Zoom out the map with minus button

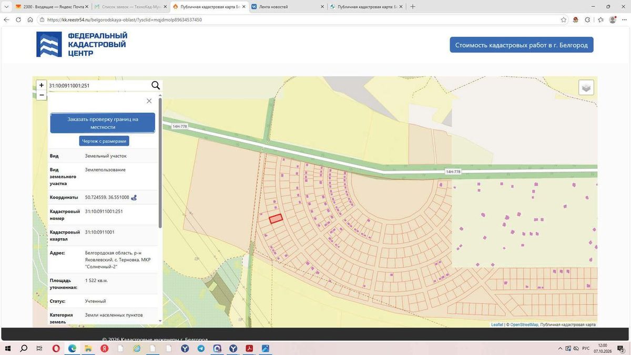[42, 95]
